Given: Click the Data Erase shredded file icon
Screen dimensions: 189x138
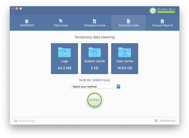Looking at the screenshot, I should point(61,21).
